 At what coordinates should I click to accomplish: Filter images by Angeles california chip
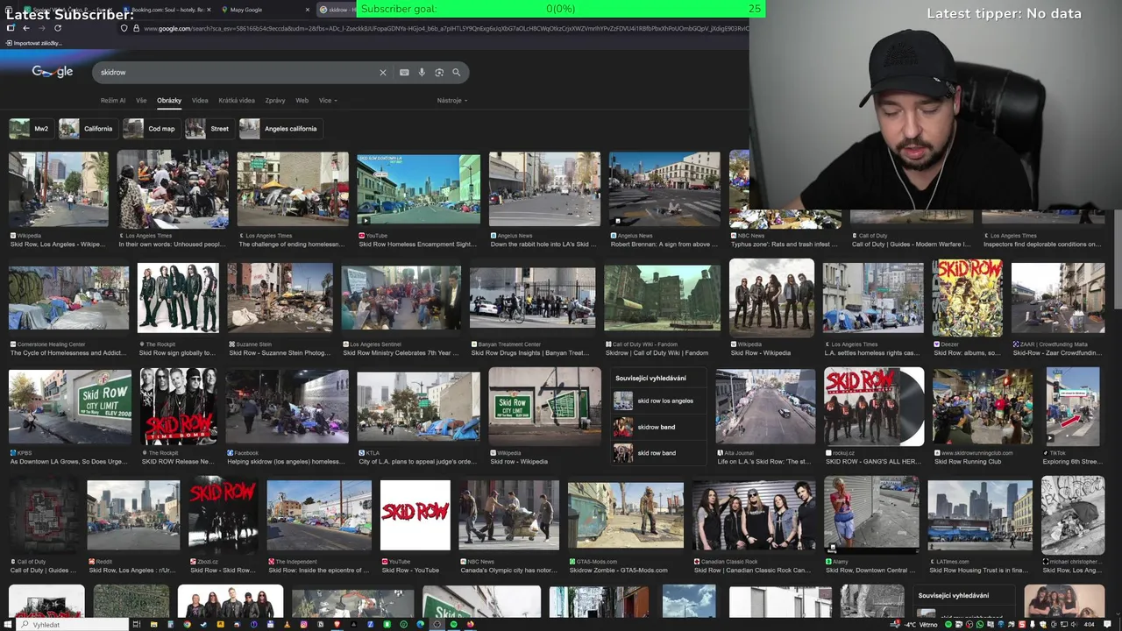(280, 129)
